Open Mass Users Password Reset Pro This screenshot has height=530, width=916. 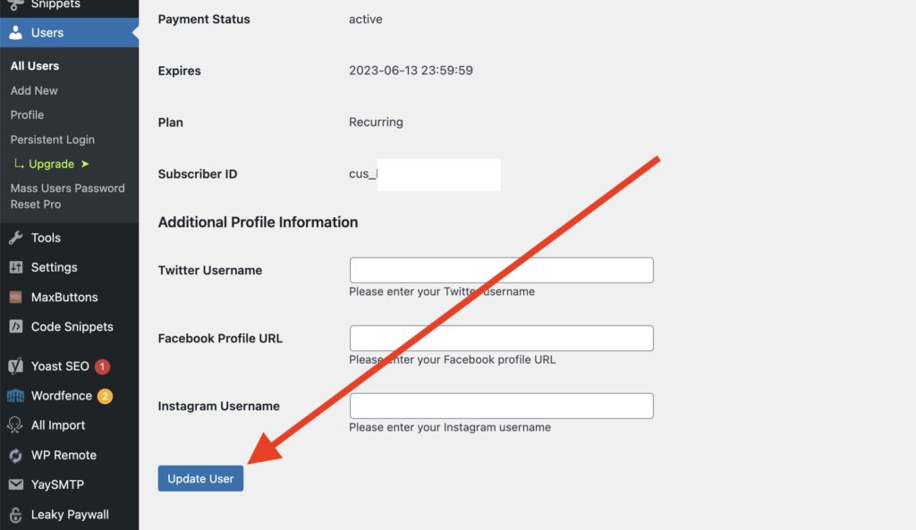click(x=67, y=196)
